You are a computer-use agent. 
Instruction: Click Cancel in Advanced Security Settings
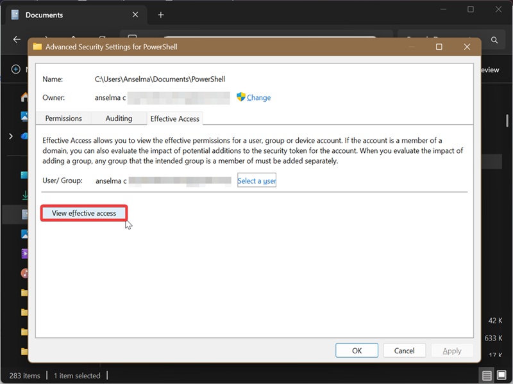405,351
